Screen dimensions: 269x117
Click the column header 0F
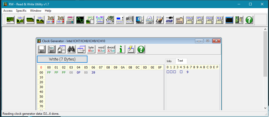point(160,68)
